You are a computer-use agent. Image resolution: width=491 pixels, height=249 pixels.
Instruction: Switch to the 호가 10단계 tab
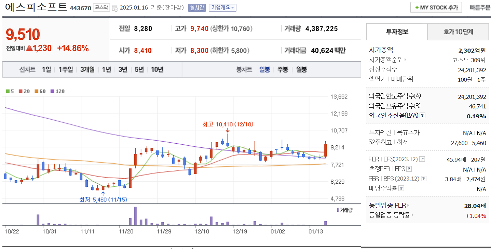point(458,31)
